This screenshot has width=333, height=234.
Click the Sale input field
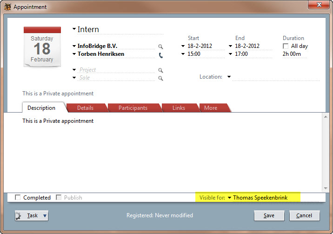point(116,78)
